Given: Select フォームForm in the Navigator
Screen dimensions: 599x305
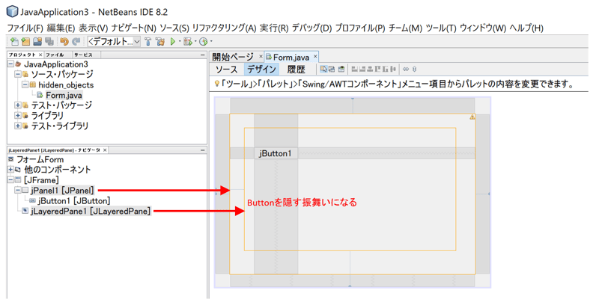Looking at the screenshot, I should 40,159.
